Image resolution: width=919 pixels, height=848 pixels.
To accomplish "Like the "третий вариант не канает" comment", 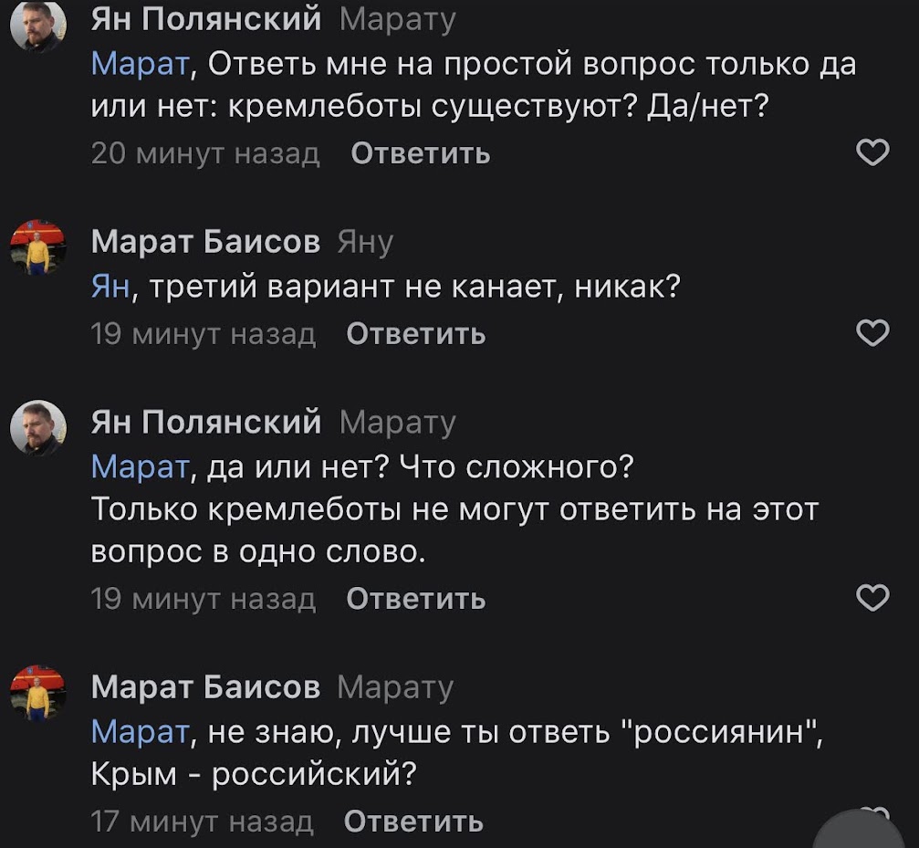I will pos(873,335).
